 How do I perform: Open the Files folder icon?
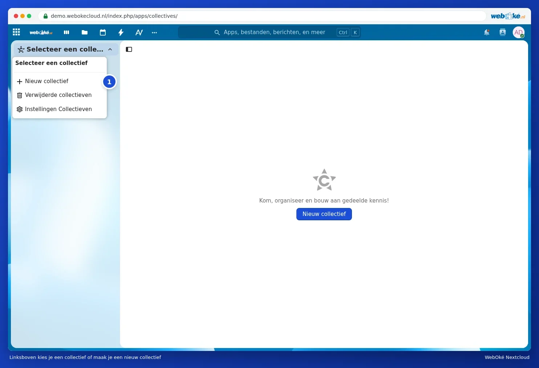[85, 32]
